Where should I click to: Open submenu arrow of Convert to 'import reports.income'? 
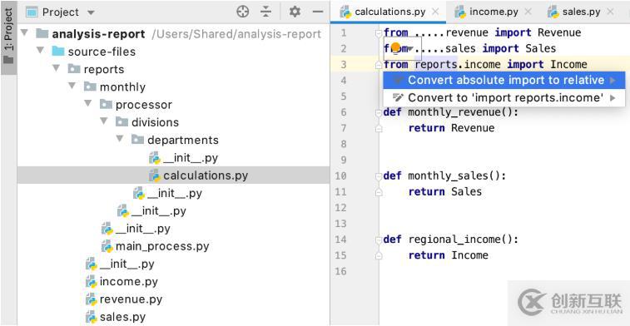613,97
